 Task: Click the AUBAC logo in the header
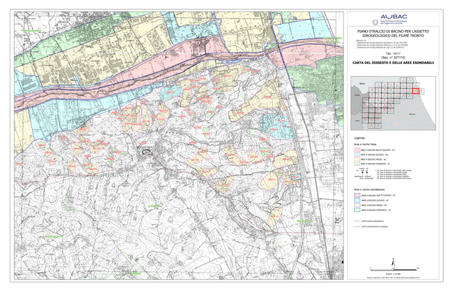[394, 16]
